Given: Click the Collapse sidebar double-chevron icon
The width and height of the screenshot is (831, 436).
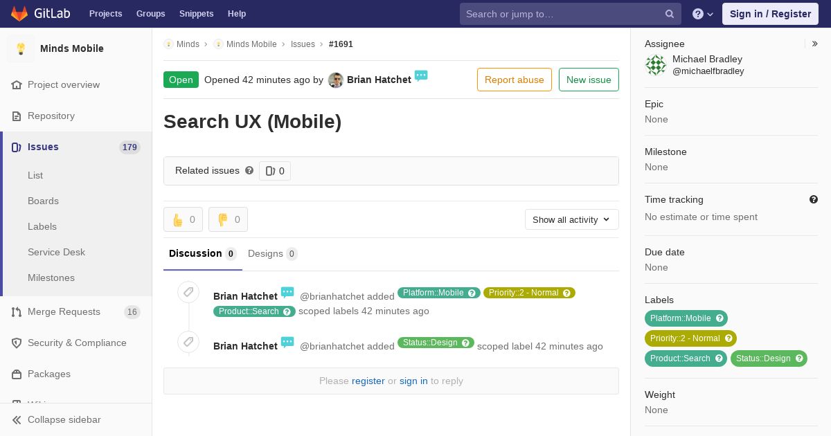Looking at the screenshot, I should point(17,419).
